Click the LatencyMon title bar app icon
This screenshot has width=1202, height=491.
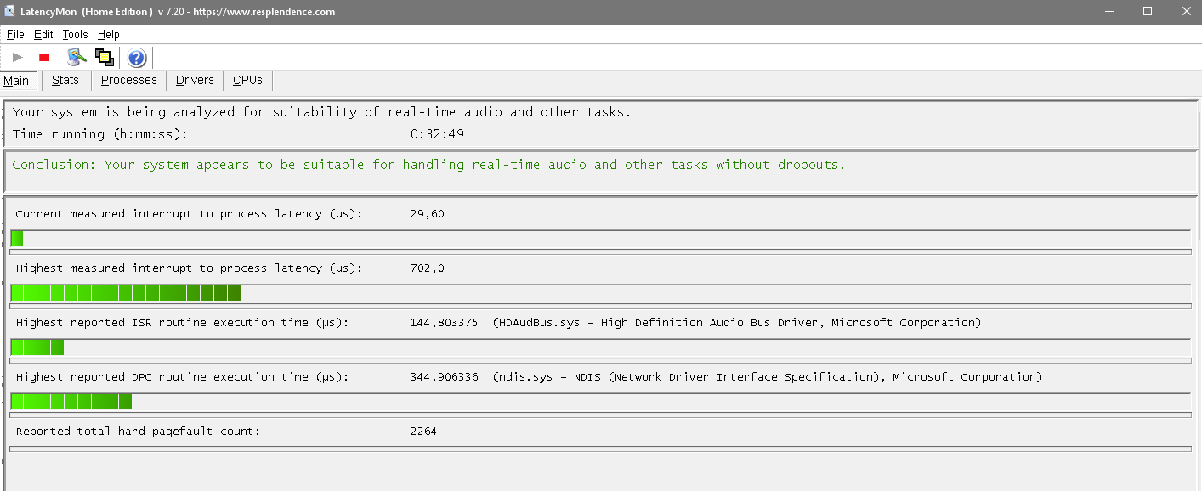click(10, 12)
